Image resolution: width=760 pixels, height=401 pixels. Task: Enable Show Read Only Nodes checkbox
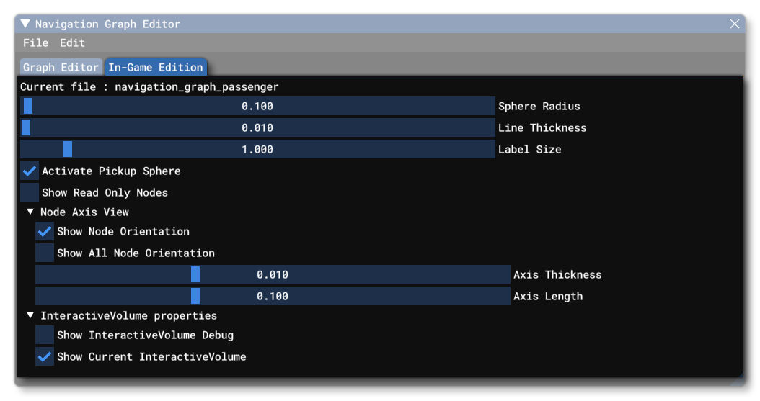(30, 192)
